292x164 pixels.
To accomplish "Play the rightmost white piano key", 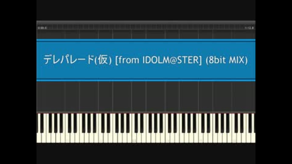I will point(253,138).
